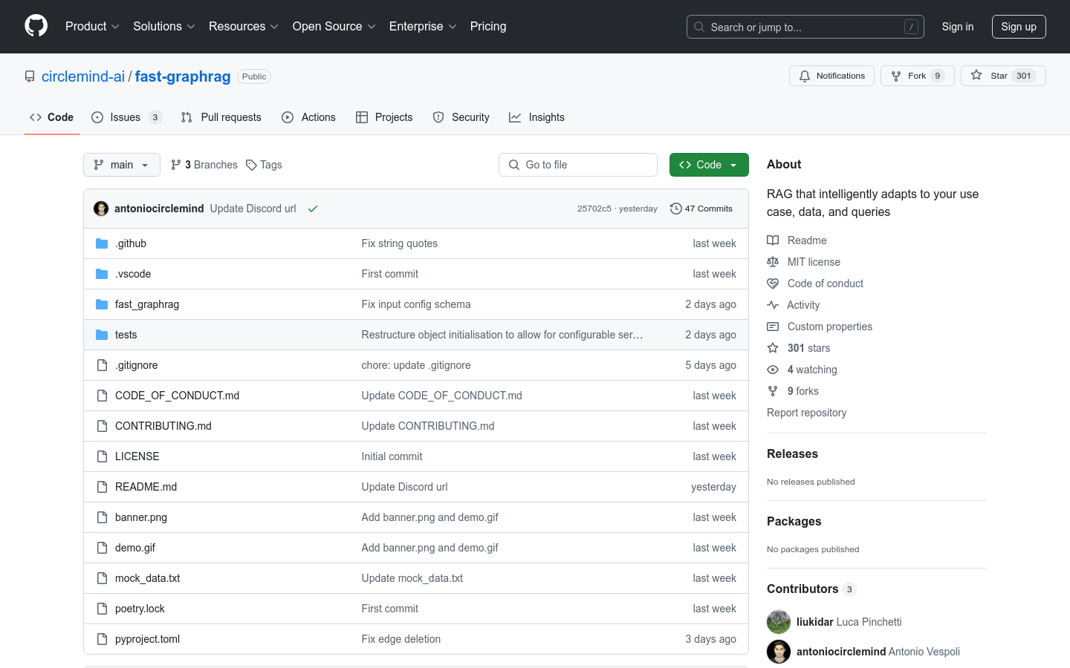Open commit history via the clock icon
1070x668 pixels.
675,209
